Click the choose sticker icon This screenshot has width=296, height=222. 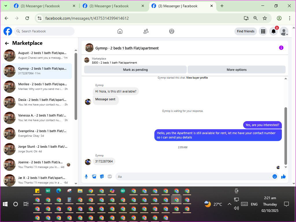click(x=102, y=177)
